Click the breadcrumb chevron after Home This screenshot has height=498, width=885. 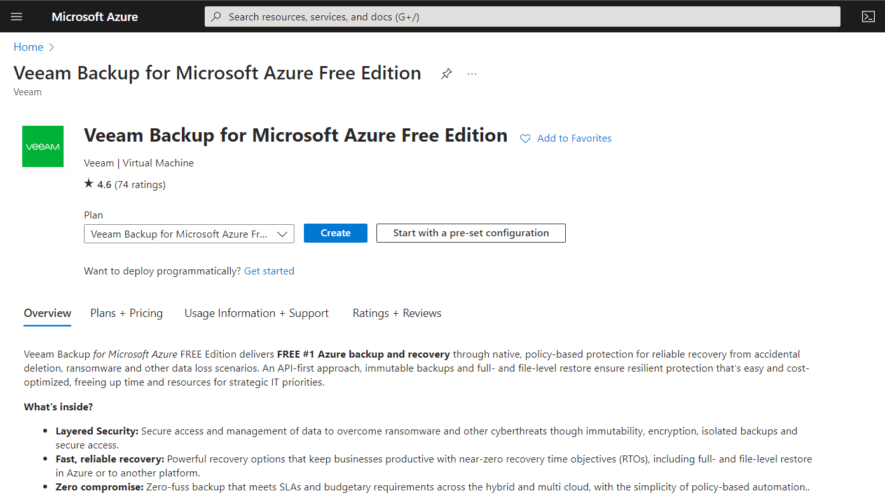point(51,47)
